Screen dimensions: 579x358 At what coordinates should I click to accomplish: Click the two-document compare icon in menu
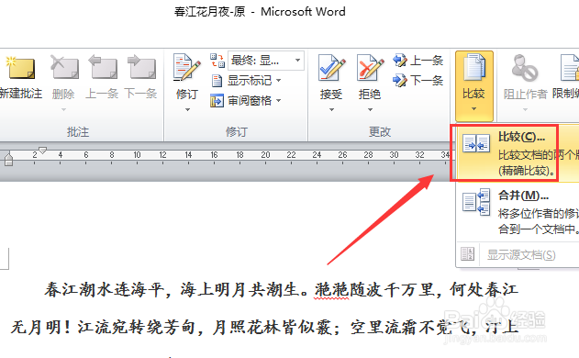click(476, 144)
